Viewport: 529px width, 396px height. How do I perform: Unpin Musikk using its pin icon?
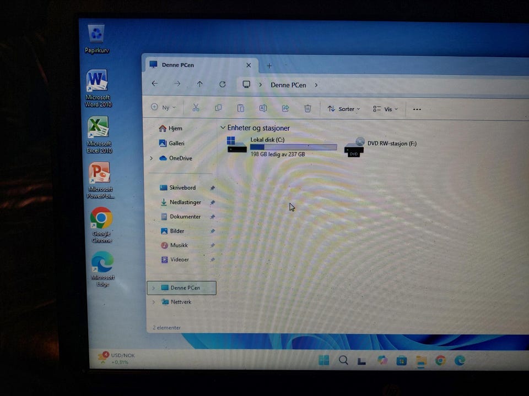(x=213, y=245)
